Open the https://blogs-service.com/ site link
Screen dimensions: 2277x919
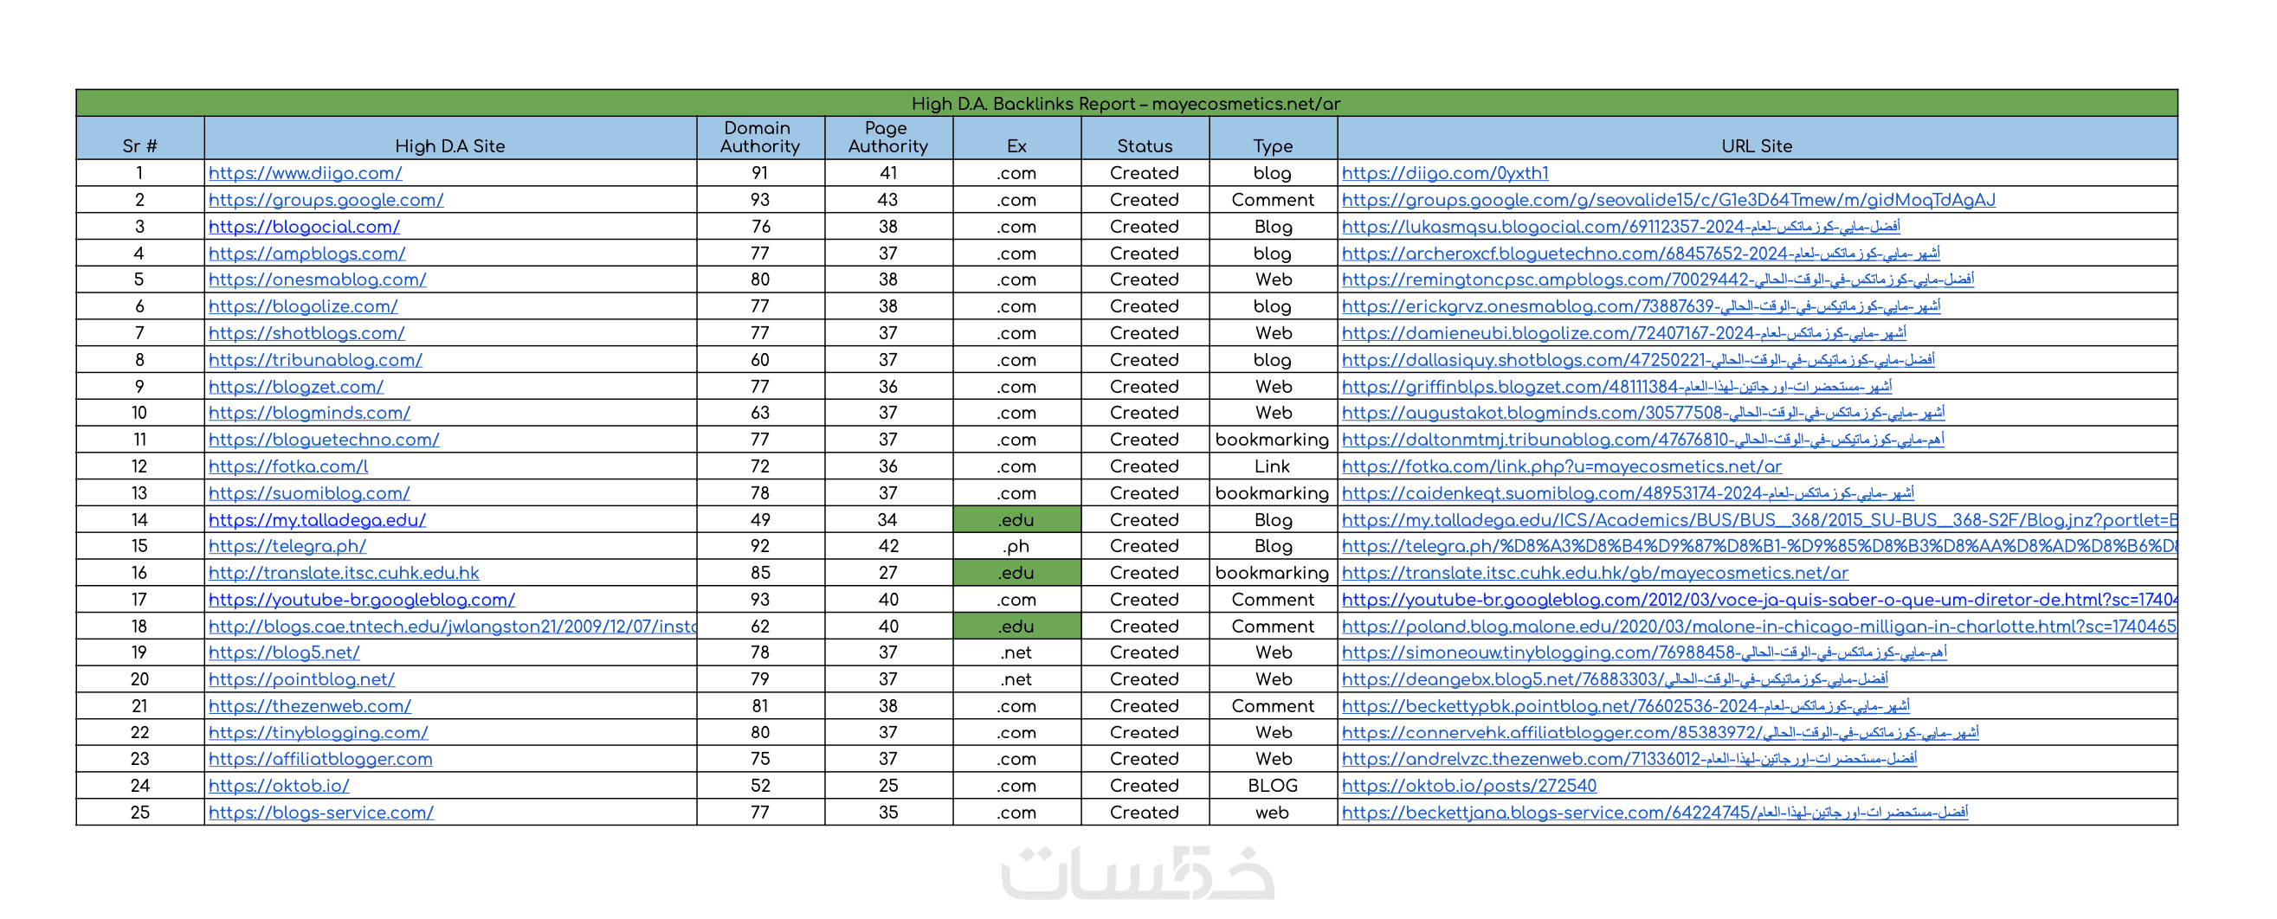(321, 812)
